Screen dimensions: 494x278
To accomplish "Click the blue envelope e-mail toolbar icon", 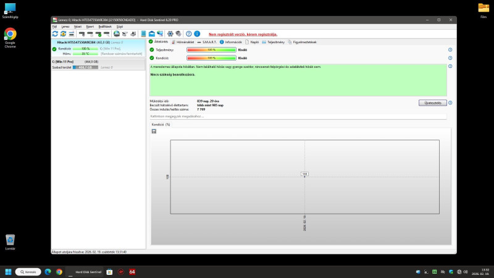I will 151,34.
